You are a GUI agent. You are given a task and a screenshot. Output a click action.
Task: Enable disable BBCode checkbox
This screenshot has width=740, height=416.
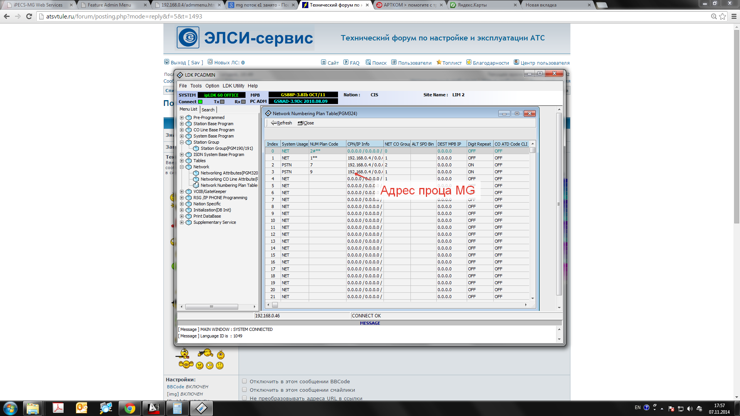click(x=244, y=381)
